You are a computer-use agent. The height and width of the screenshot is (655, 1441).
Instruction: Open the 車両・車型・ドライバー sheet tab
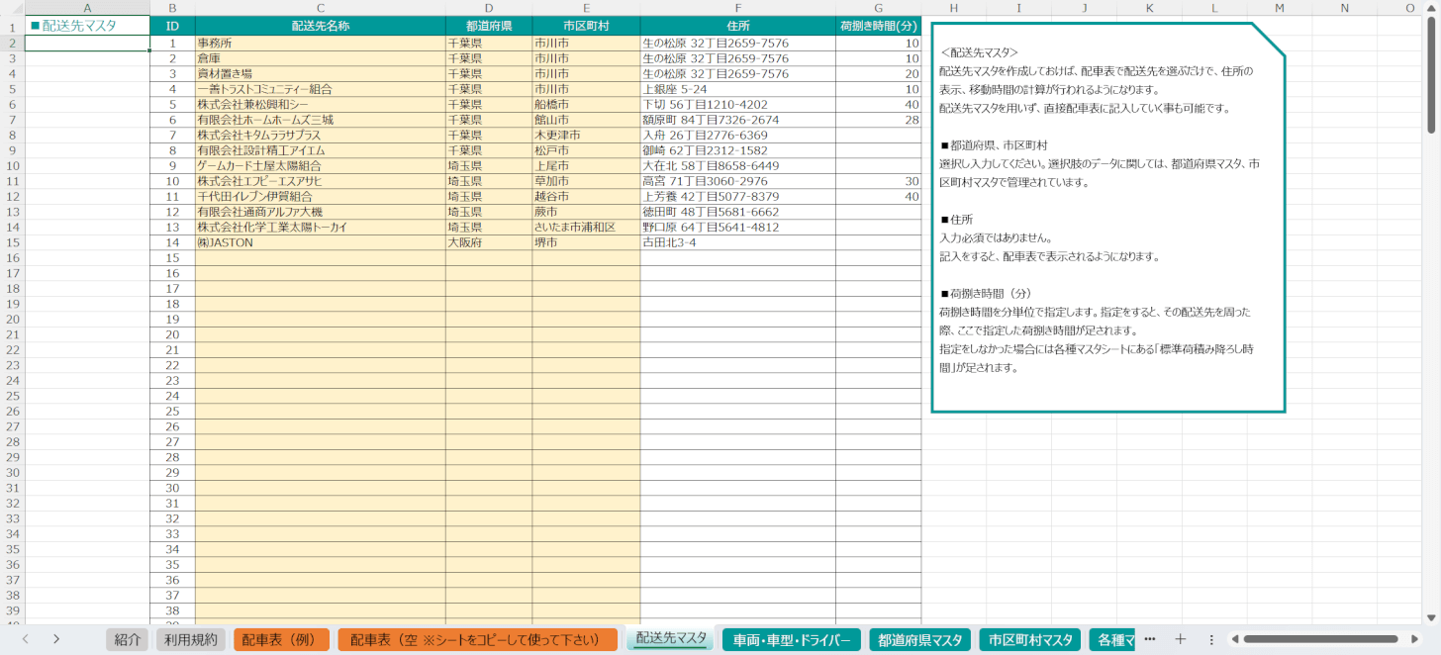[791, 640]
